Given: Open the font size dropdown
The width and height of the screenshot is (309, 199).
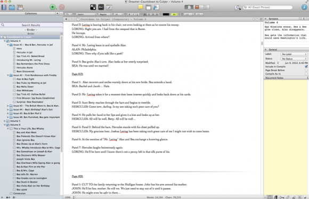Looking at the screenshot, I should (x=119, y=14).
